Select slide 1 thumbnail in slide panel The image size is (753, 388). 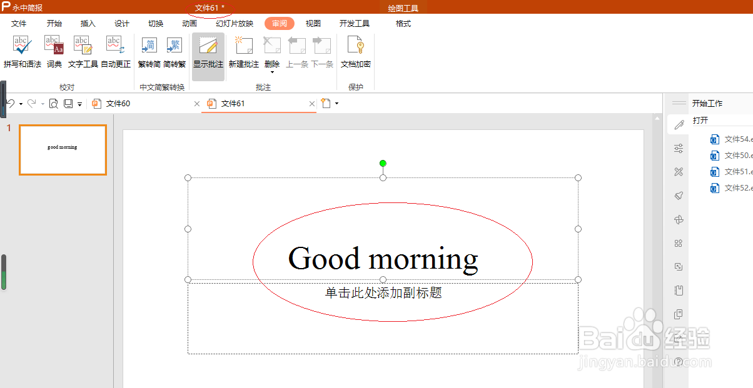pos(63,150)
